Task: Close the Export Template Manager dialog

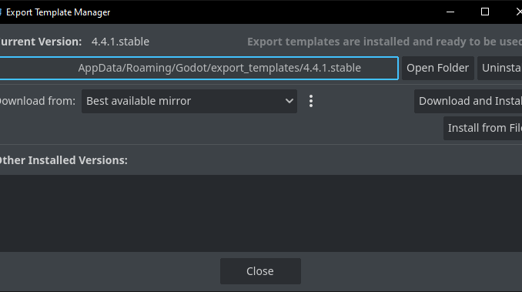Action: (260, 271)
